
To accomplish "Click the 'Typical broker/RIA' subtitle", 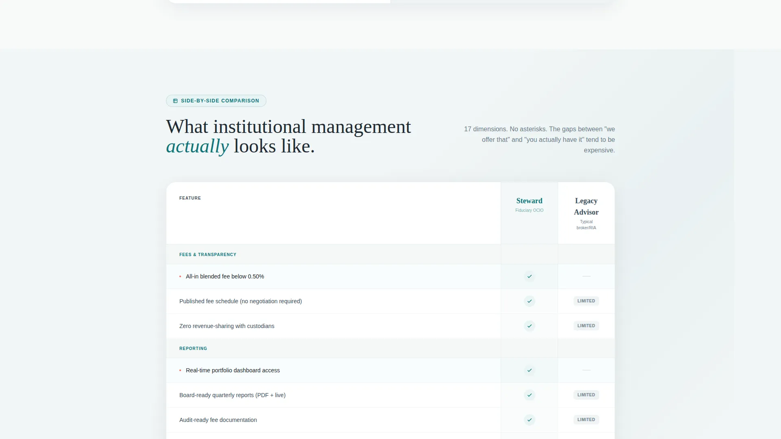I will [586, 225].
